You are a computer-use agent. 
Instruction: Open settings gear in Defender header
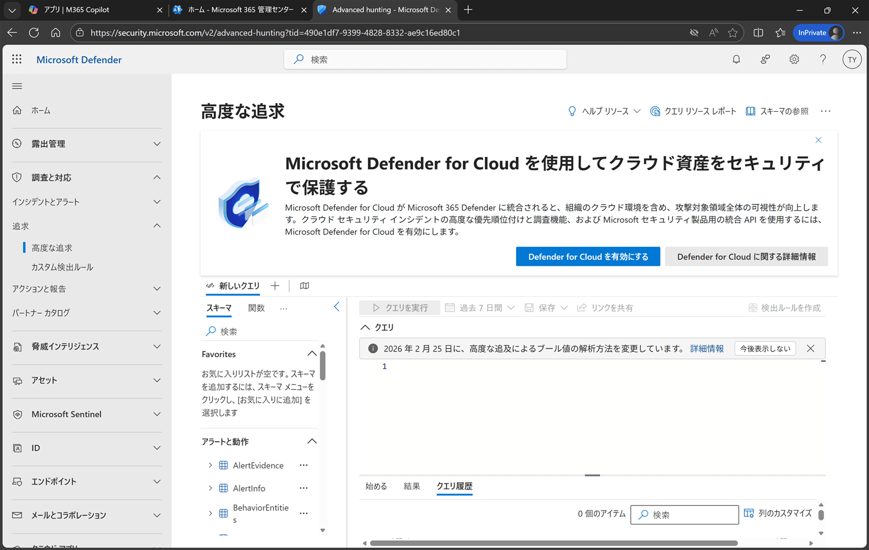click(794, 59)
